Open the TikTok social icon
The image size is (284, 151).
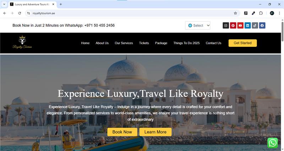pos(255,26)
